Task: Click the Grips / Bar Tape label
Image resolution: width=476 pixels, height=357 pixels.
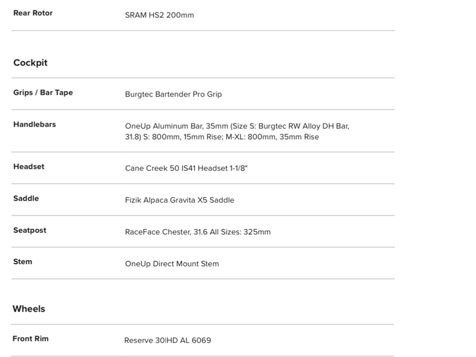Action: point(43,93)
